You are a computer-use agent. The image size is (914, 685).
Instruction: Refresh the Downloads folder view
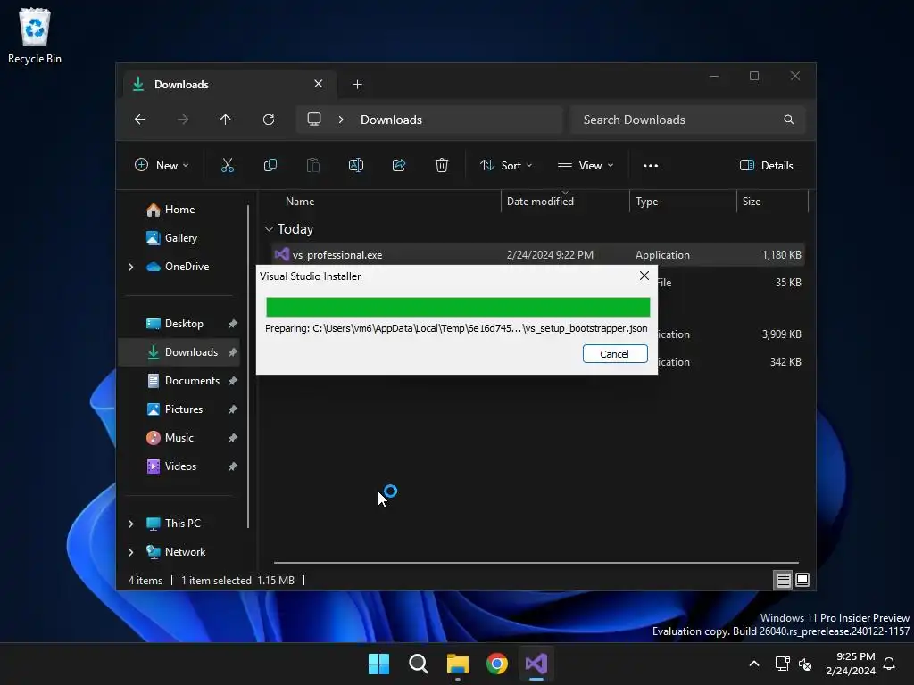coord(269,120)
